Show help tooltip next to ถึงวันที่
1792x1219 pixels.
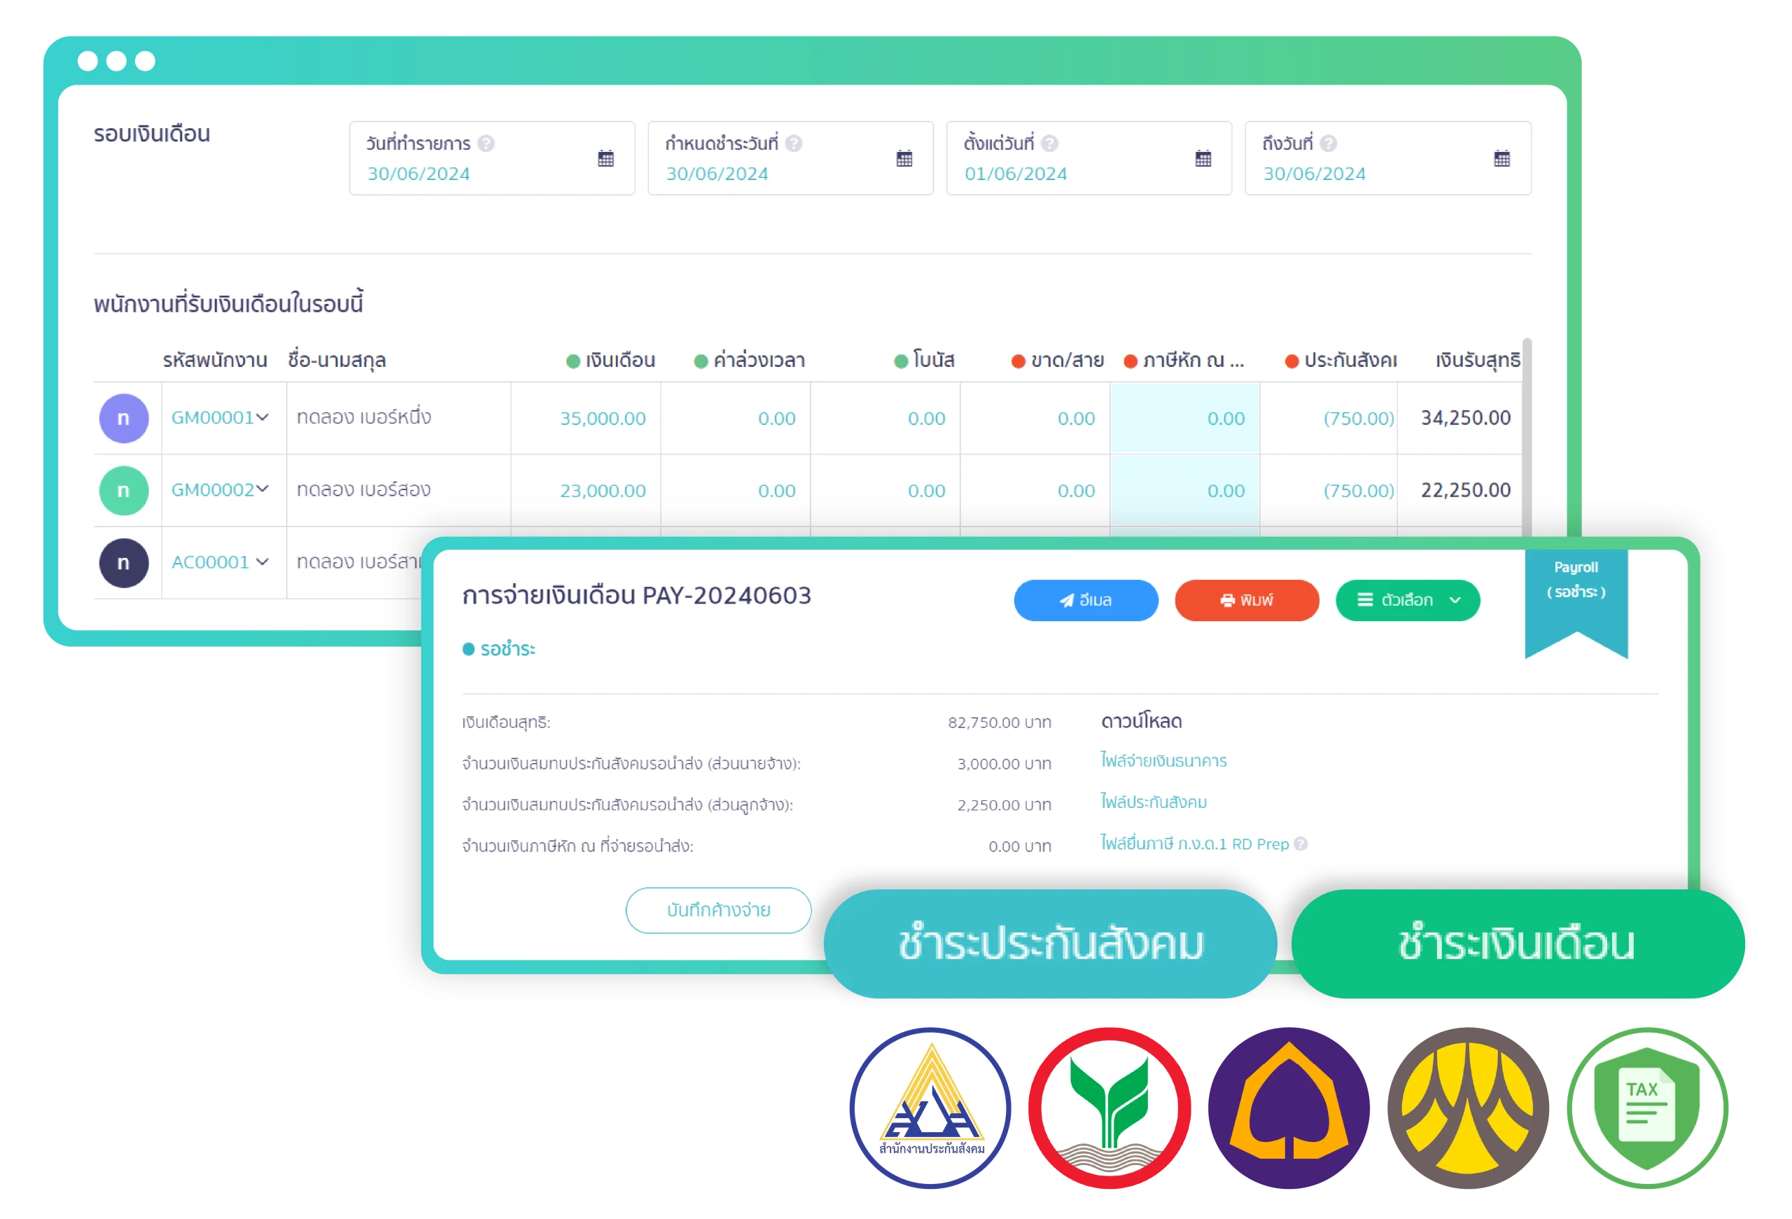pyautogui.click(x=1328, y=144)
